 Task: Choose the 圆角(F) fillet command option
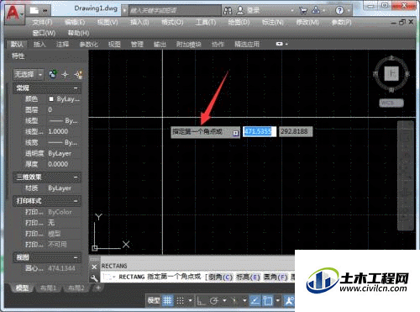pos(276,278)
